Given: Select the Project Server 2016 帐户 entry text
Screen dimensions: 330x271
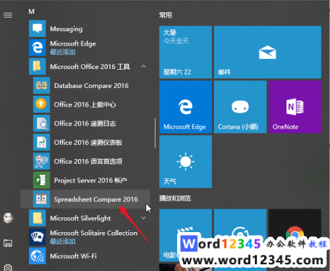Looking at the screenshot, I should point(91,180).
